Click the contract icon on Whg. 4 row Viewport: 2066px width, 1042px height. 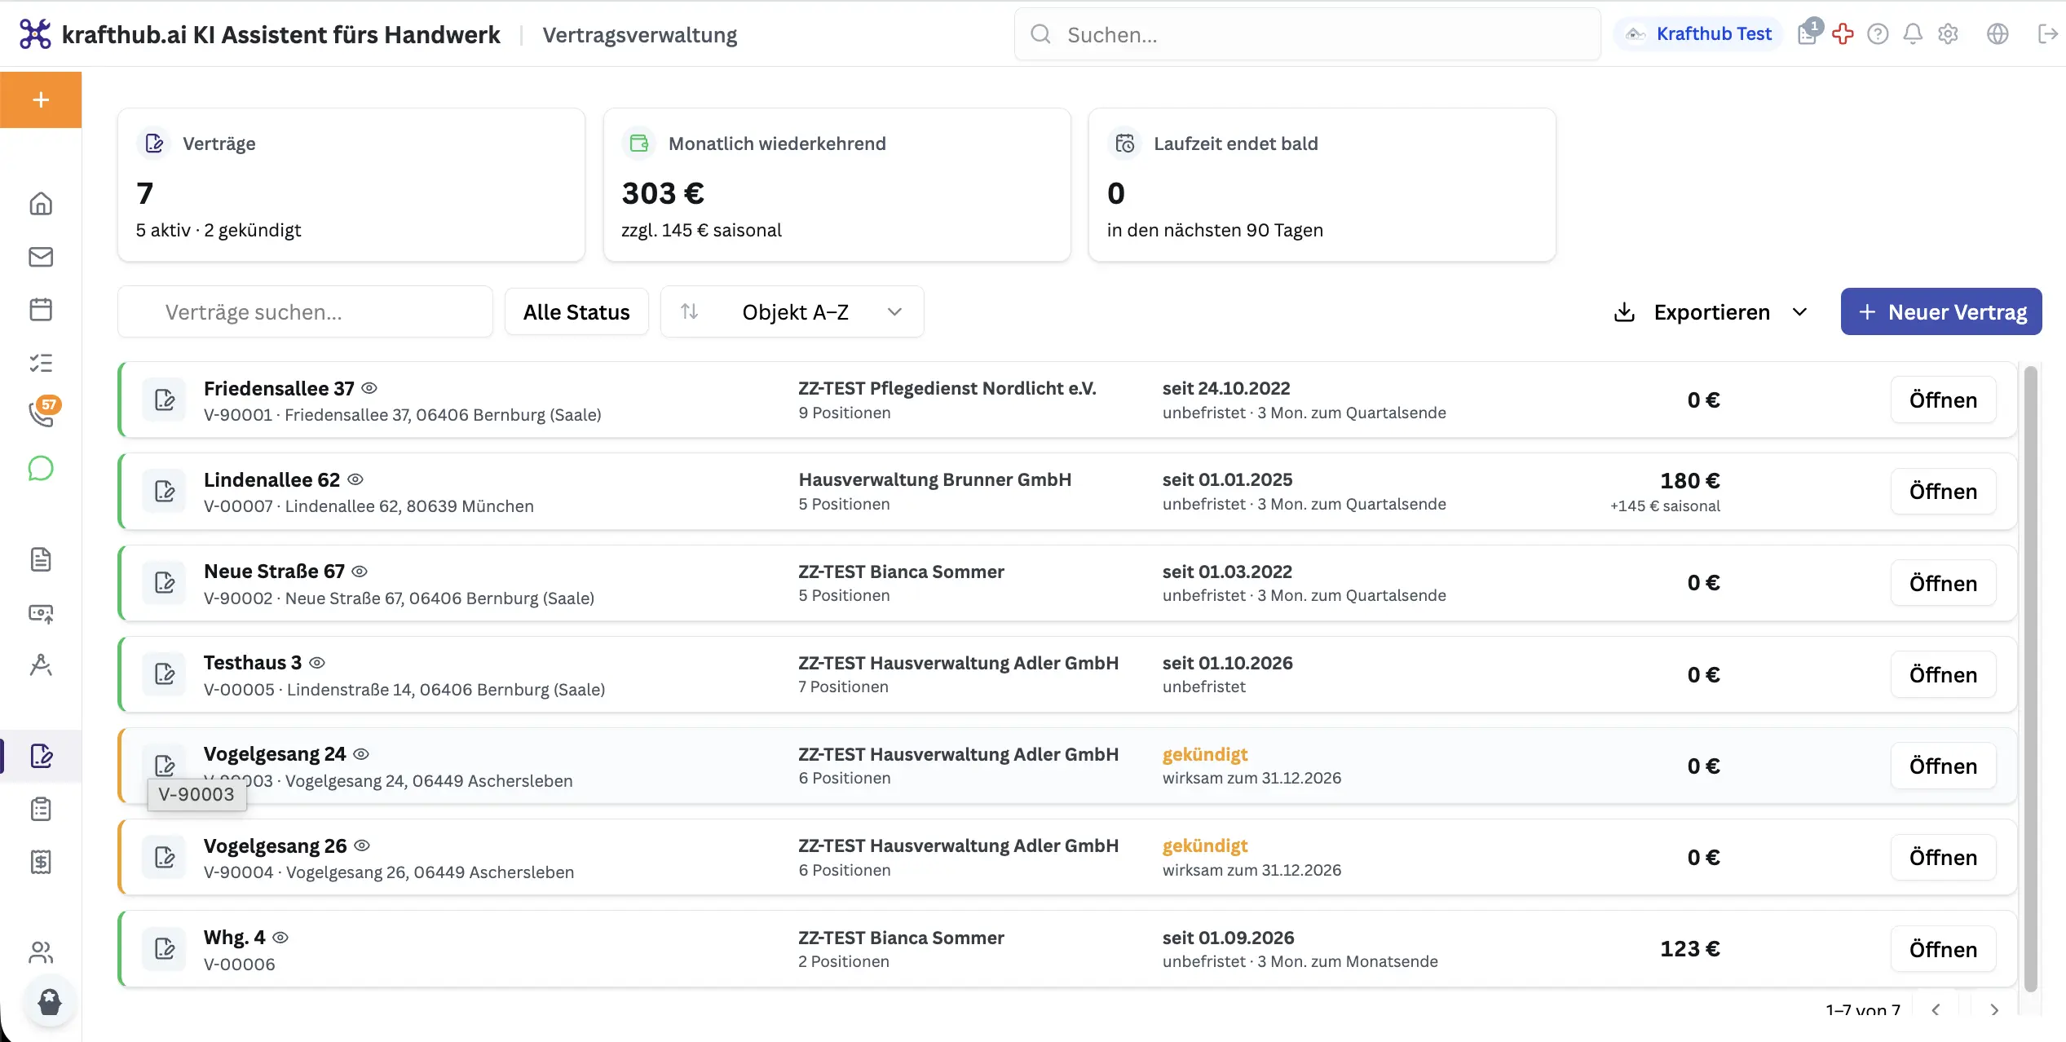coord(165,948)
